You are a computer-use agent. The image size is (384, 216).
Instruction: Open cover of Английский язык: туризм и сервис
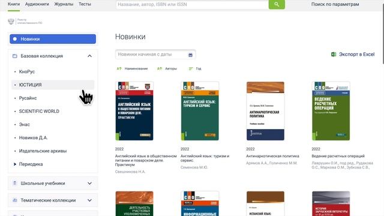[200, 111]
